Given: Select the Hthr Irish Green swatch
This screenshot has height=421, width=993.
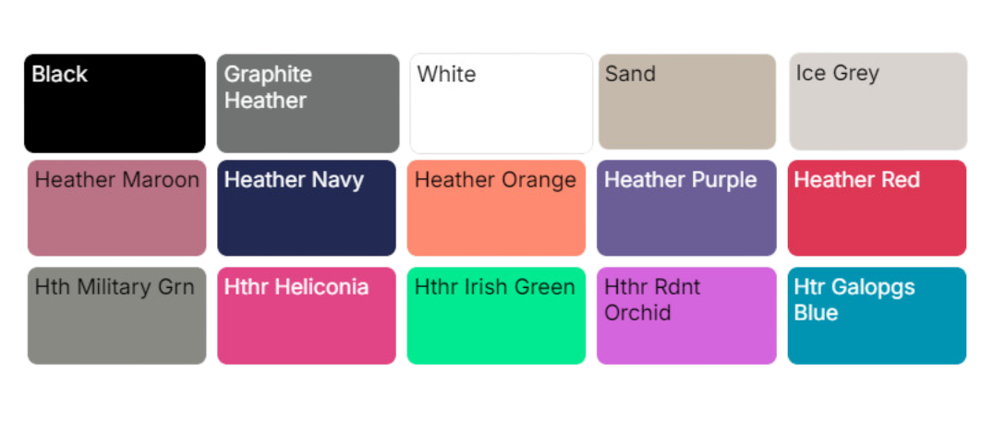Looking at the screenshot, I should coord(497,315).
